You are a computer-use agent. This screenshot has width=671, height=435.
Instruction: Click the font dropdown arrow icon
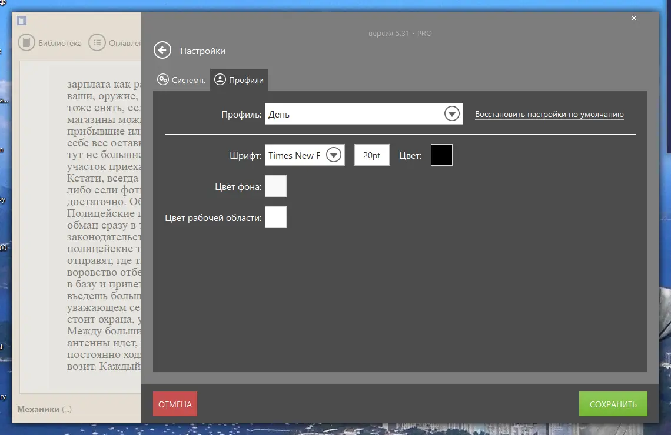334,155
